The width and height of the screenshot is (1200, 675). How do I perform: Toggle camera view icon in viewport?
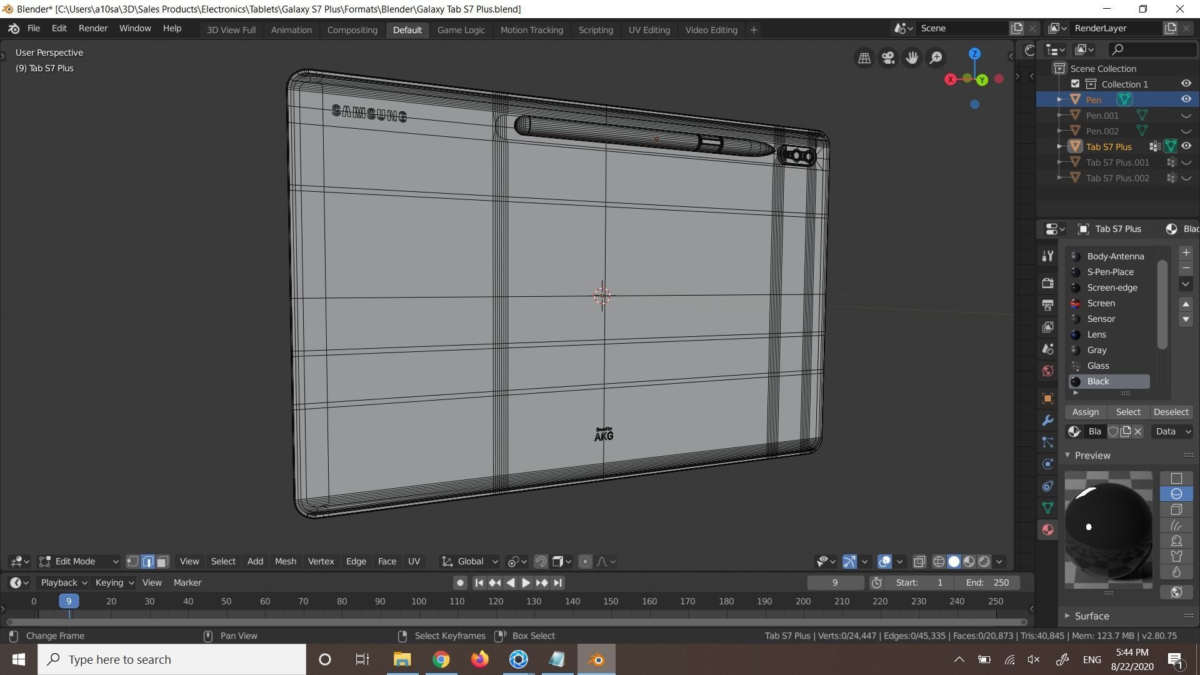pos(888,58)
